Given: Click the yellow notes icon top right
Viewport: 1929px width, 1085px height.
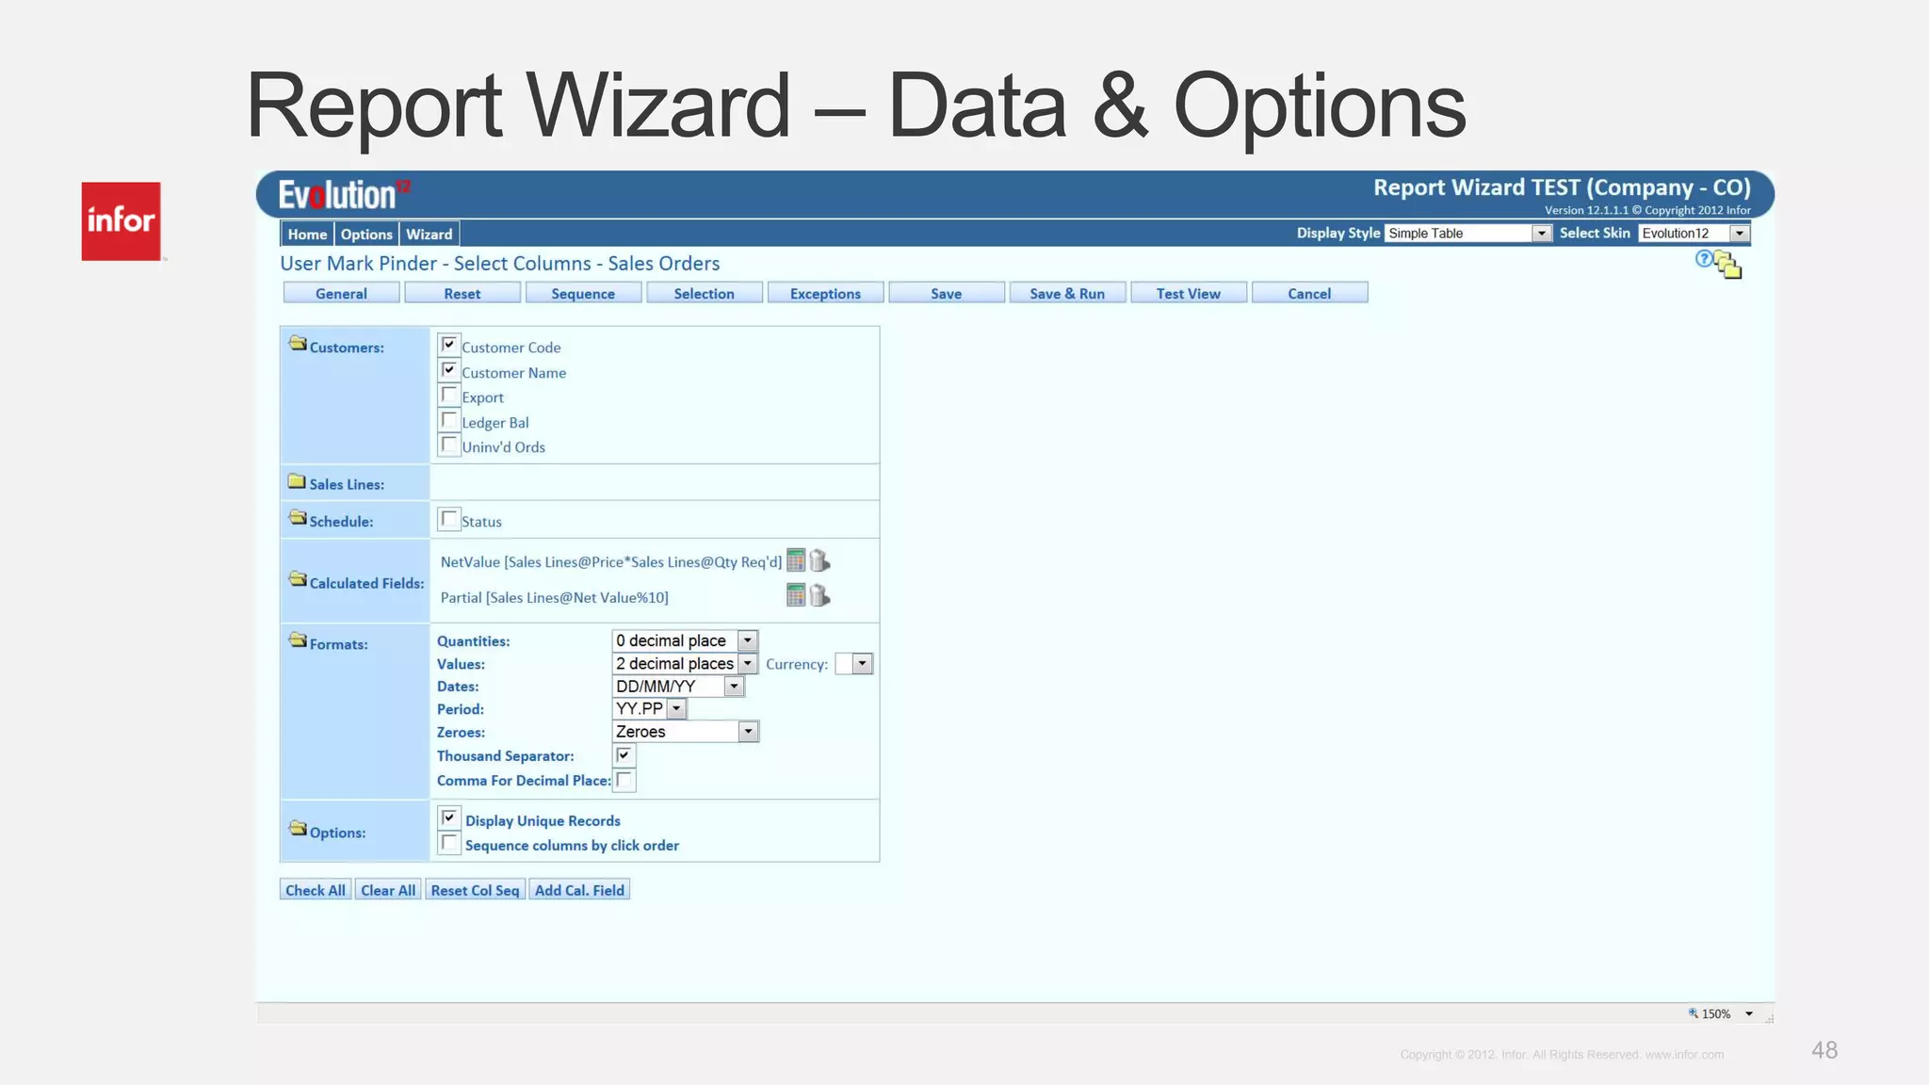Looking at the screenshot, I should [1728, 266].
